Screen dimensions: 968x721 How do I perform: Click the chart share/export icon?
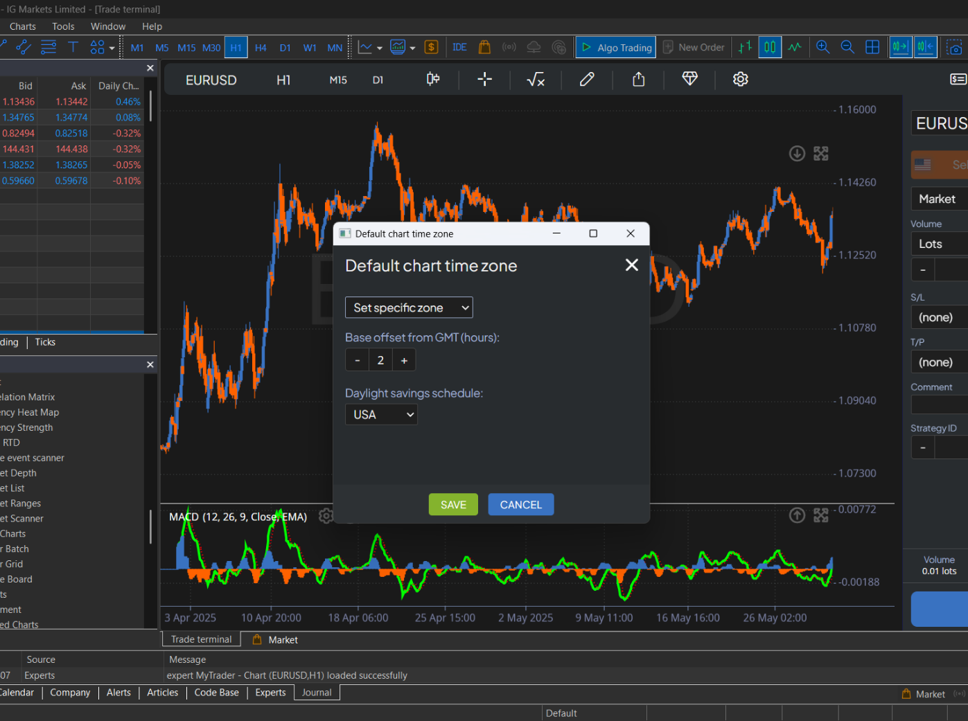(638, 79)
